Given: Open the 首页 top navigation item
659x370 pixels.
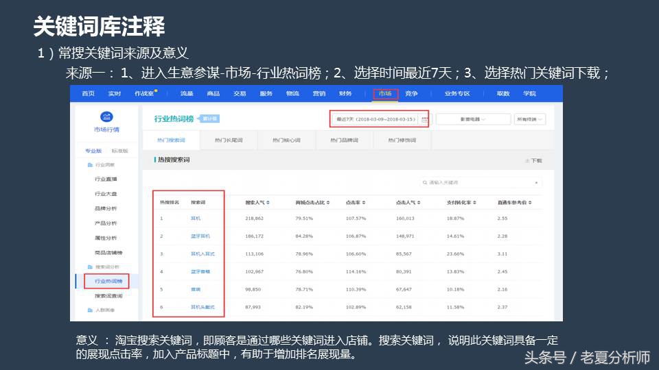Looking at the screenshot, I should pos(89,94).
